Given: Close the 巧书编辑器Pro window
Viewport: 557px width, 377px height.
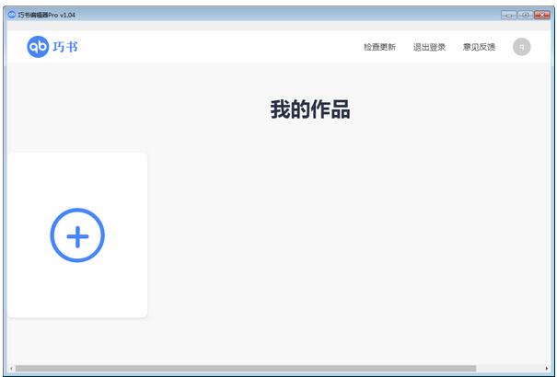Looking at the screenshot, I should pos(541,15).
